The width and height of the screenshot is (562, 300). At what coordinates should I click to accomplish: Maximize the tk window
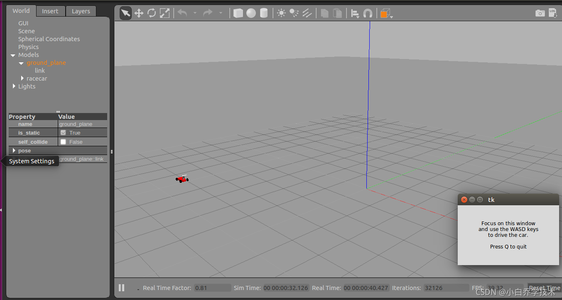pyautogui.click(x=480, y=199)
